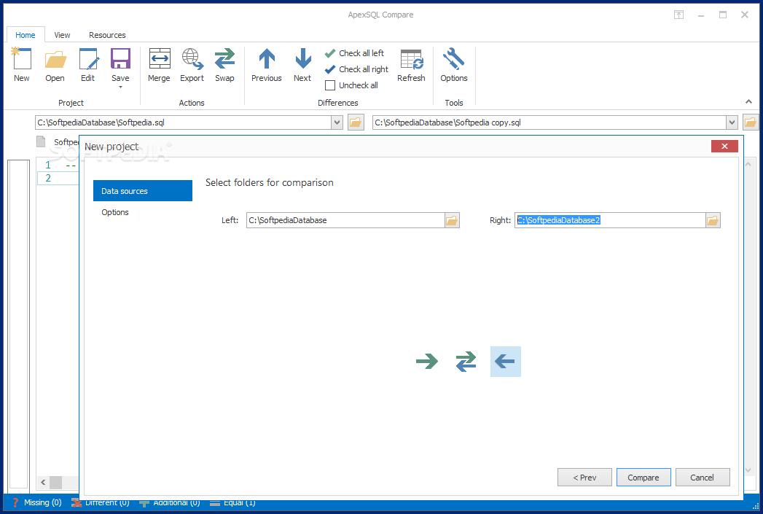Expand the left file path dropdown
Viewport: 763px width, 514px height.
337,122
